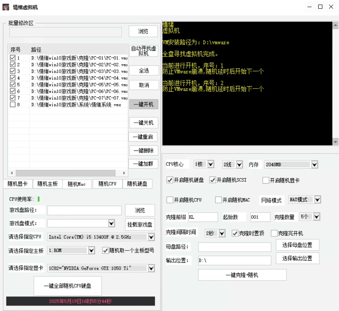
Task: Open the 请选择指定显卡 GTX 1050 Ti dropdown
Action: pyautogui.click(x=151, y=268)
